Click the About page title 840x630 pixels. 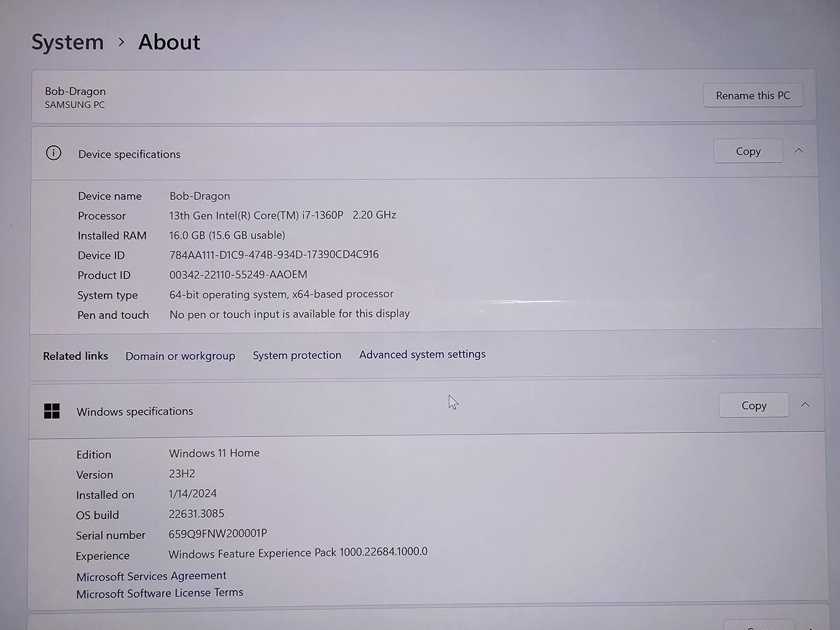[x=169, y=42]
